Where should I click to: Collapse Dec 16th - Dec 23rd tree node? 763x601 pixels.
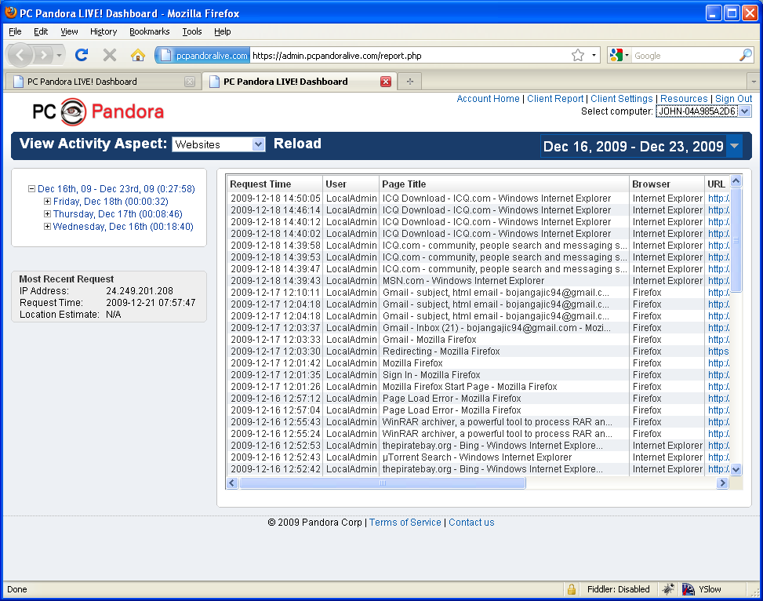click(31, 188)
